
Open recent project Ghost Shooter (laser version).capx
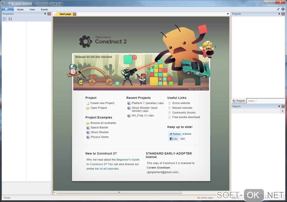[x=145, y=109]
